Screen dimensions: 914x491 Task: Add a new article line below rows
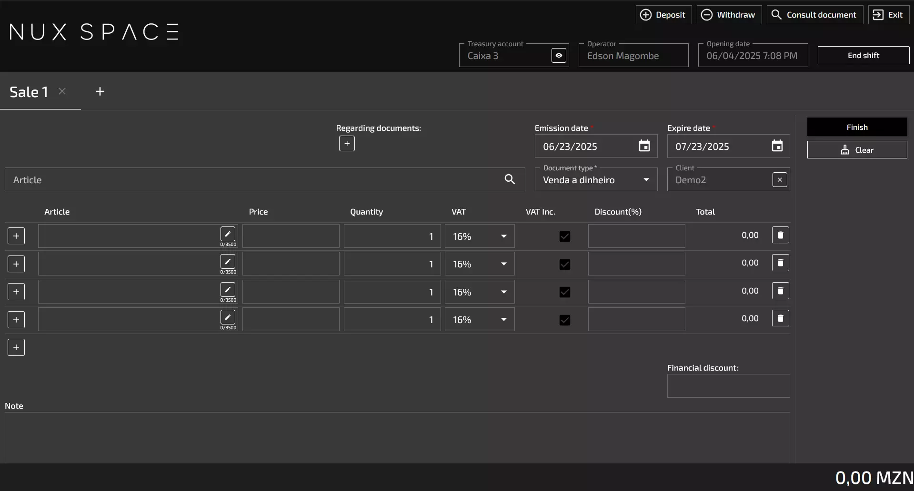point(16,347)
